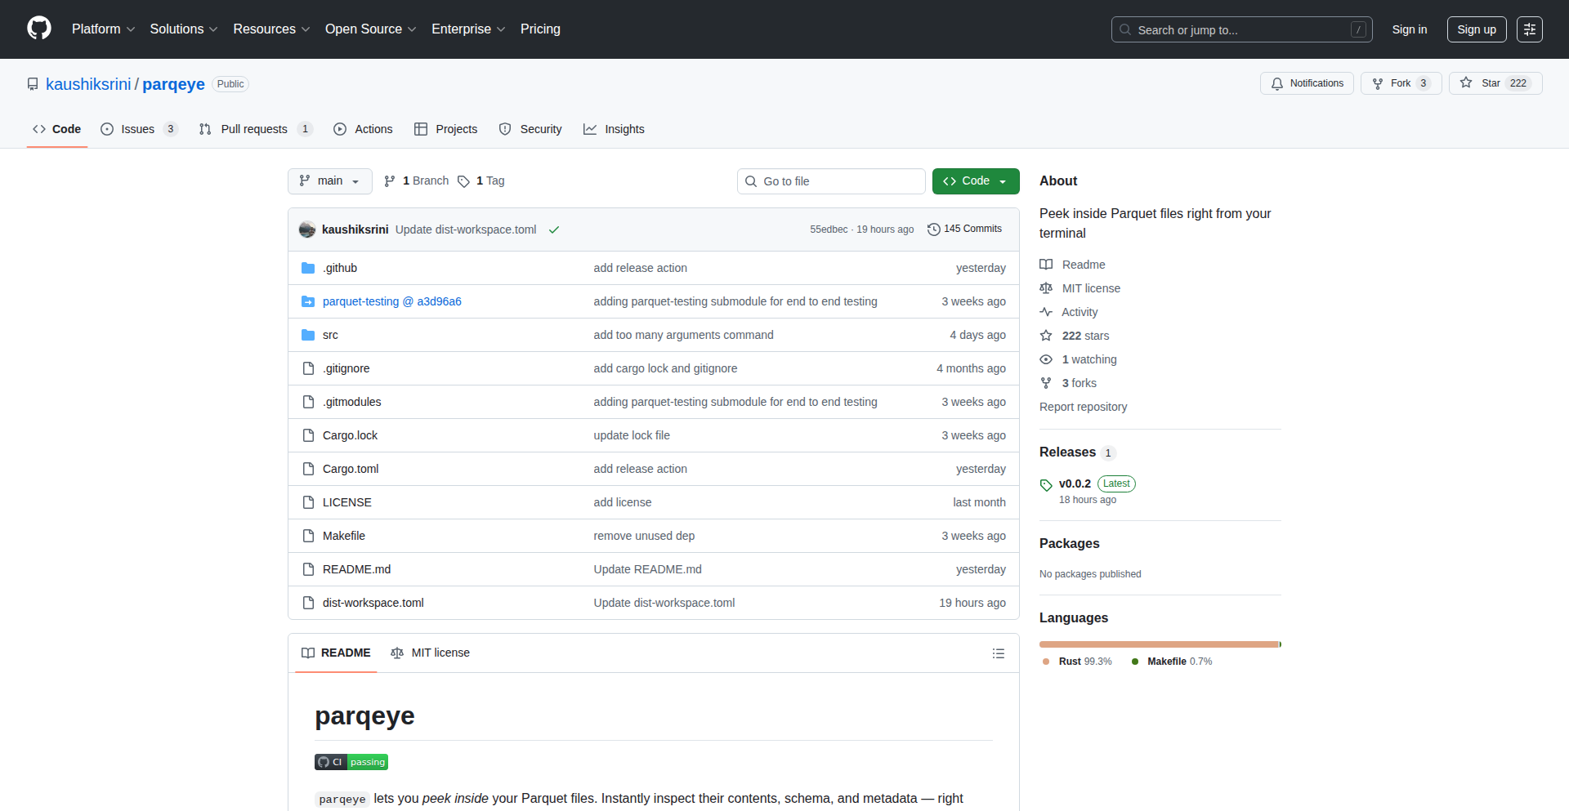Screen dimensions: 1569x811
Task: Click the commit history clock icon
Action: (x=935, y=229)
